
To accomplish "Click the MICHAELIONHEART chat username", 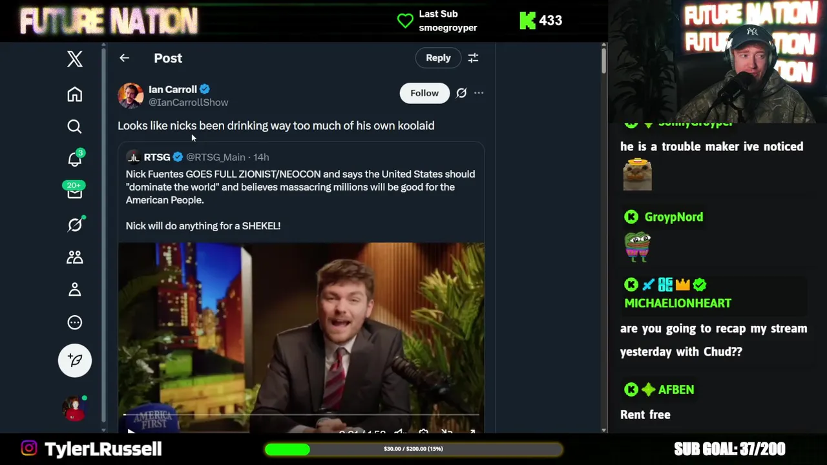I will point(678,303).
